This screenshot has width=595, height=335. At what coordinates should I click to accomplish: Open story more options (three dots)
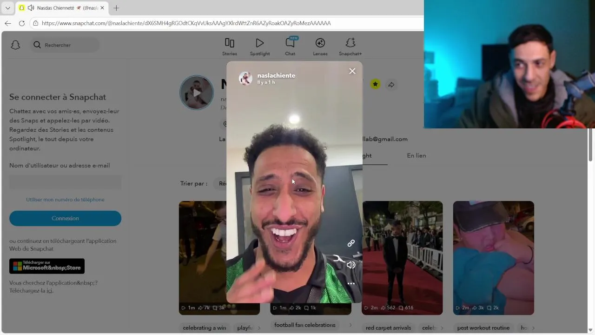351,283
